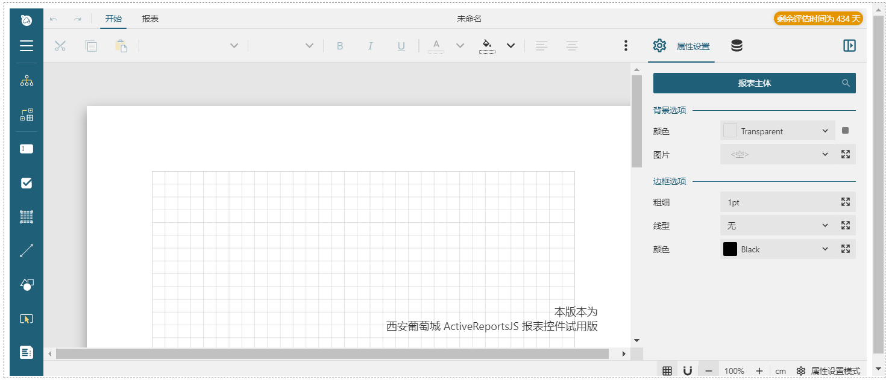
Task: Open the data source database tab
Action: [737, 46]
